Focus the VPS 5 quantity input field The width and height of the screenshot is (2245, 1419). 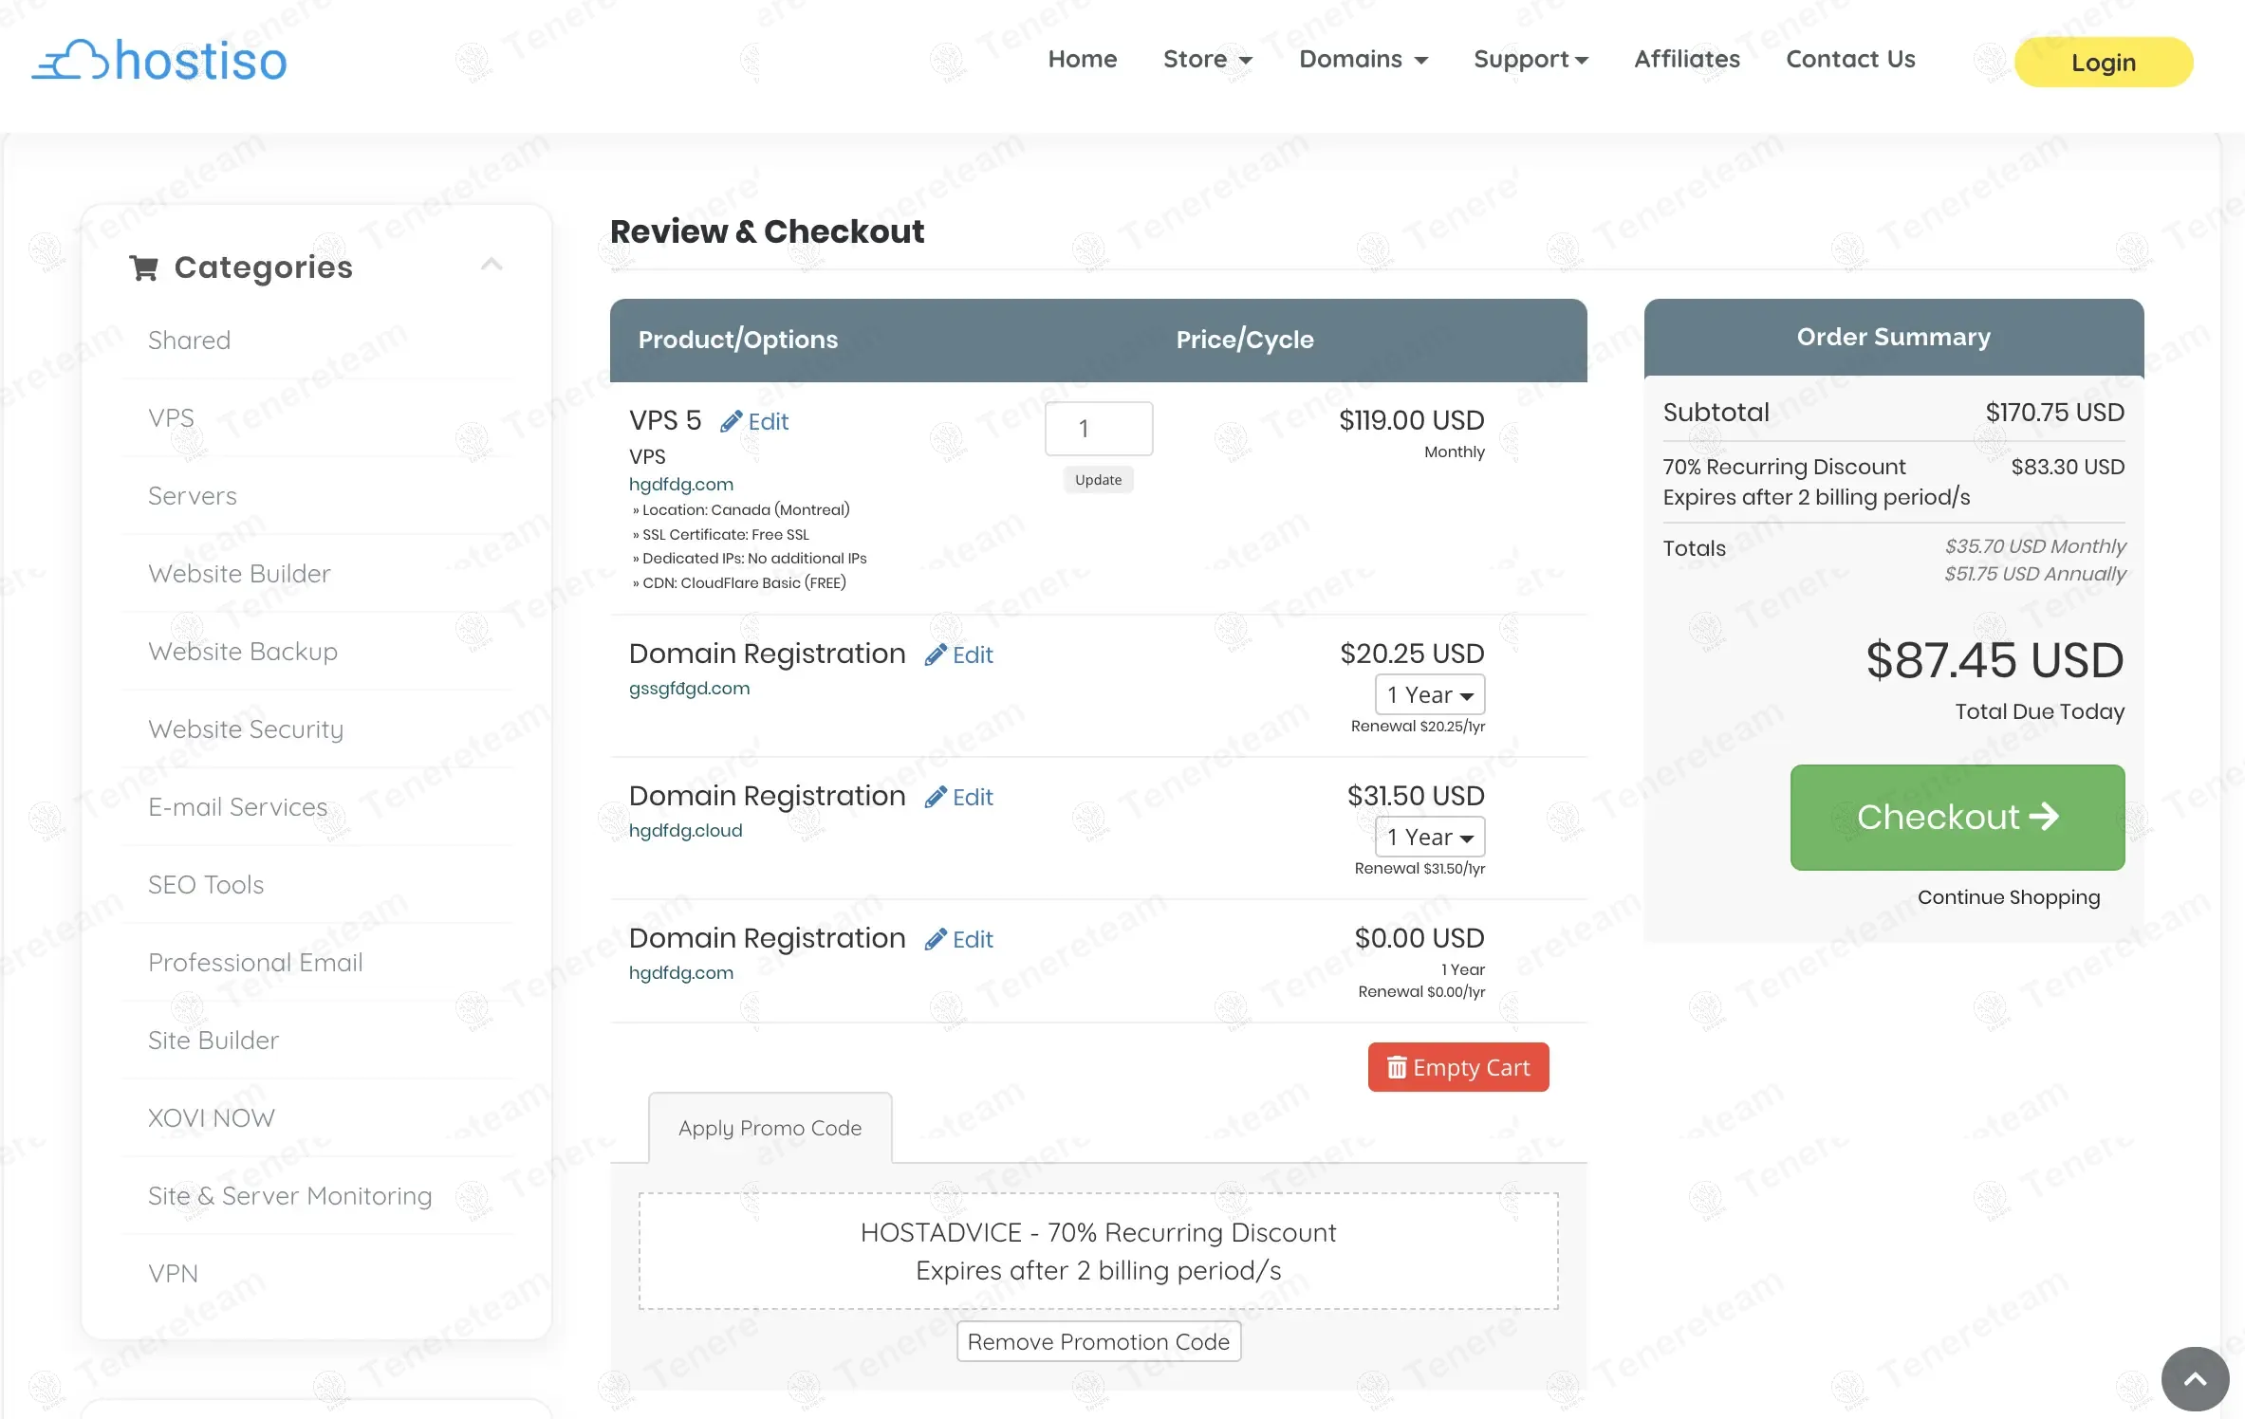[1098, 429]
